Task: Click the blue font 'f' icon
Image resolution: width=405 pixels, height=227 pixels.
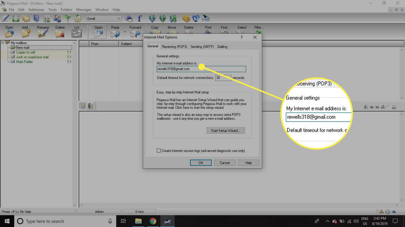Action: (139, 18)
